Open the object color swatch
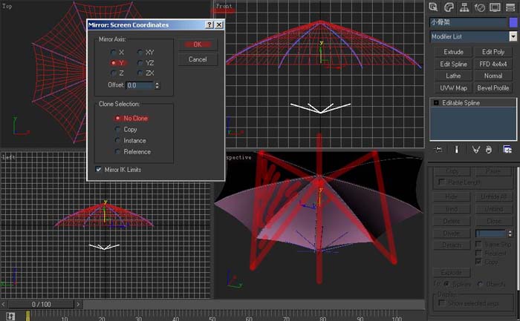Image resolution: width=520 pixels, height=321 pixels. point(513,22)
